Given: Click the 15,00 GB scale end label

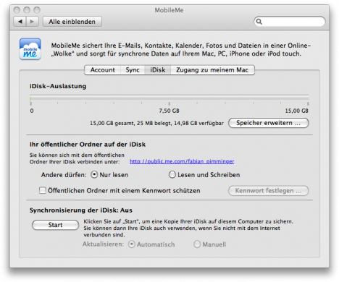Looking at the screenshot, I should [x=296, y=111].
